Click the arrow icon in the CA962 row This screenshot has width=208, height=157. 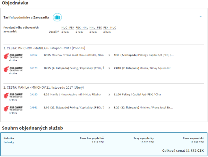[109, 55]
